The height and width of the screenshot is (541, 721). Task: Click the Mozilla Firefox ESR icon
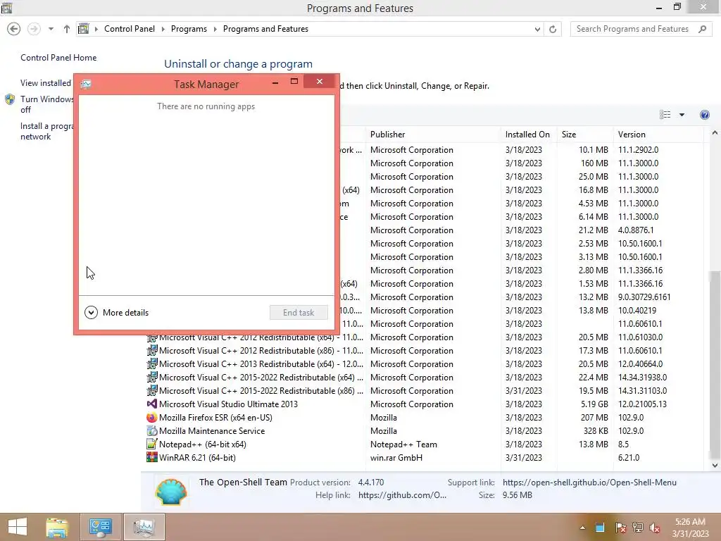(152, 417)
